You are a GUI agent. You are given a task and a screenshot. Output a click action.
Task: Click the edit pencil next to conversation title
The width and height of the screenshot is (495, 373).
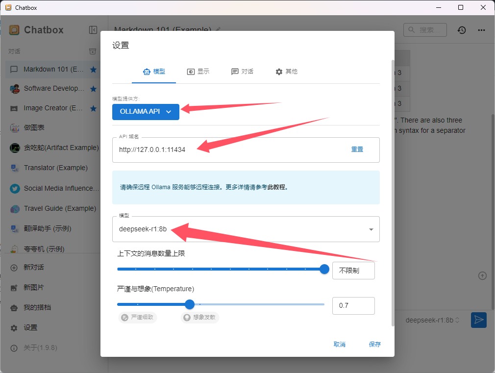218,30
